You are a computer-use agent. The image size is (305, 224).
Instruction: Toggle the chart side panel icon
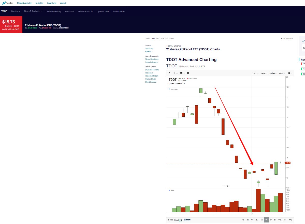[x=188, y=73]
